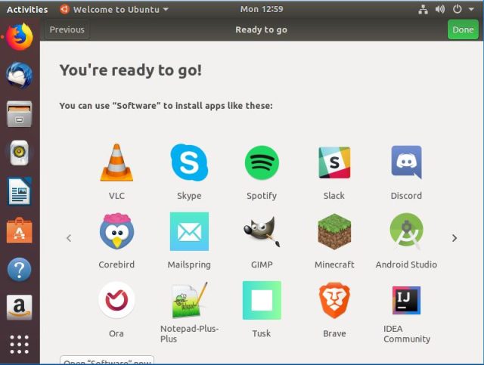This screenshot has height=365, width=484.
Task: Show previous apps with left arrow
Action: click(x=69, y=238)
